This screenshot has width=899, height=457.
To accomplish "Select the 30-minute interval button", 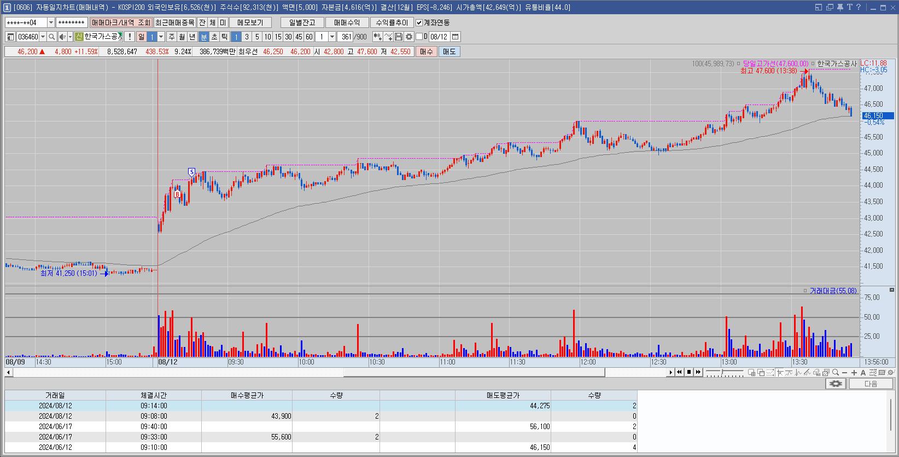I will tap(288, 37).
